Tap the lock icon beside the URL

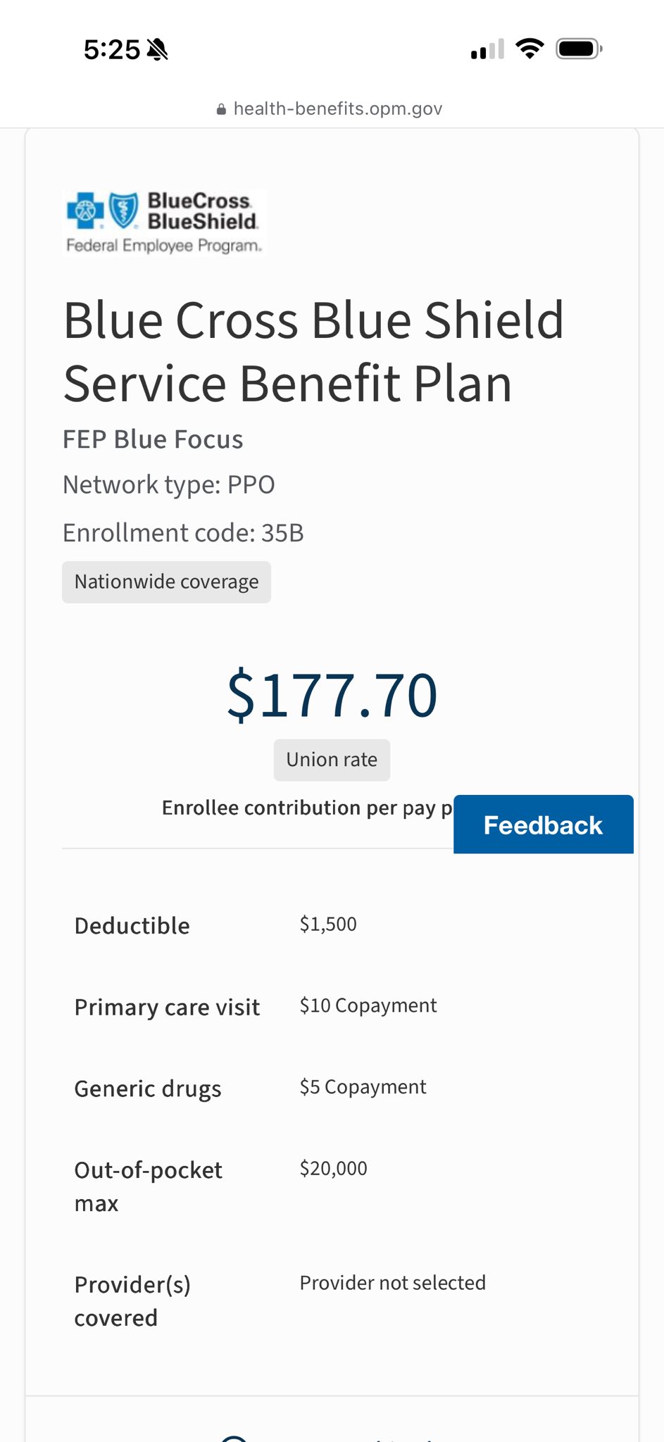click(221, 109)
